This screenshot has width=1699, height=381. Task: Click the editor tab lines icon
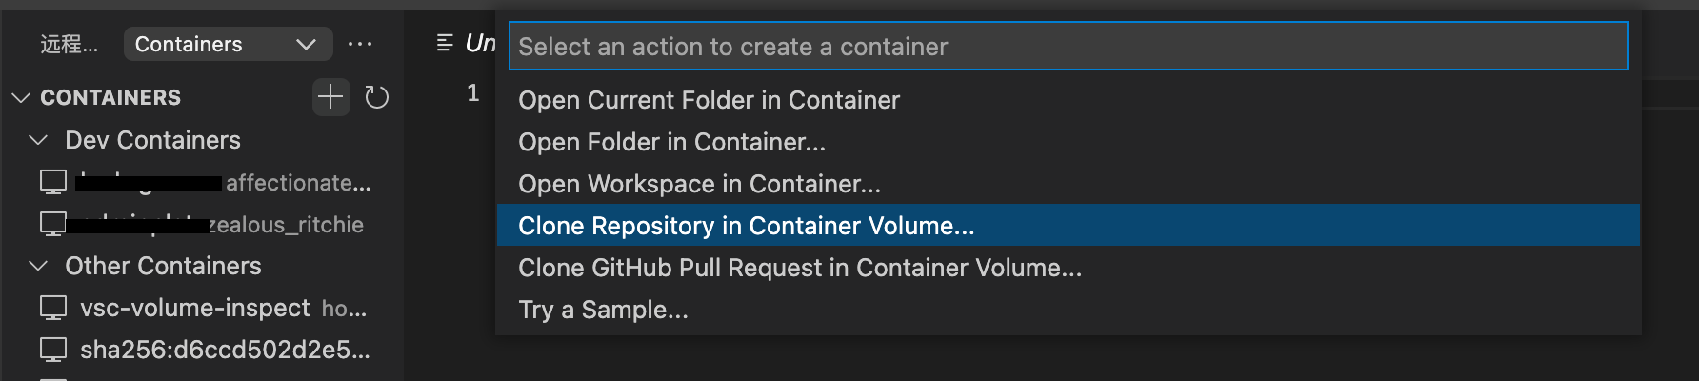(445, 43)
